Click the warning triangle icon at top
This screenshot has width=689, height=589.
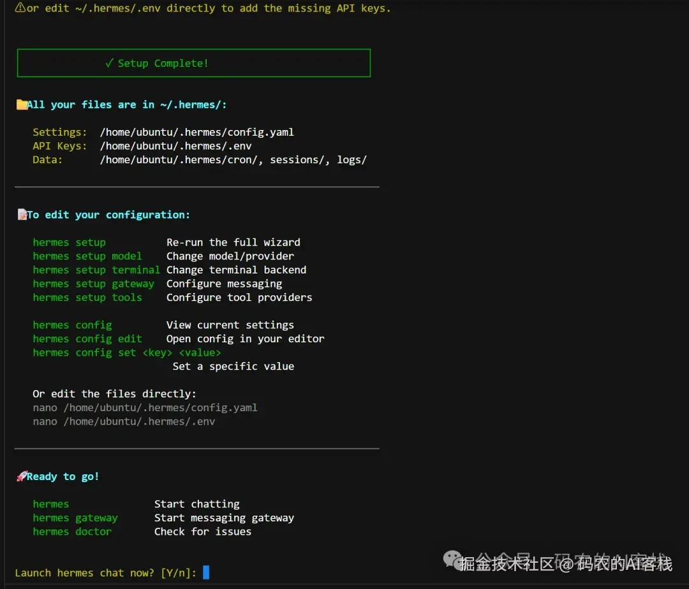pos(20,8)
